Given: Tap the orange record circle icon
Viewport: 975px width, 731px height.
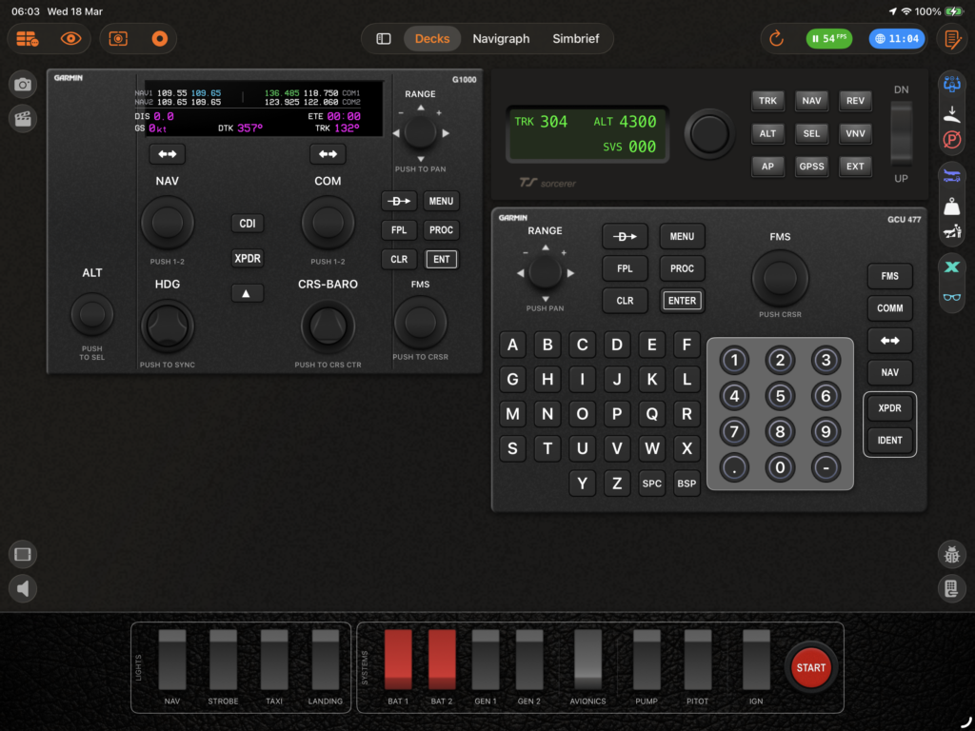Looking at the screenshot, I should 159,39.
